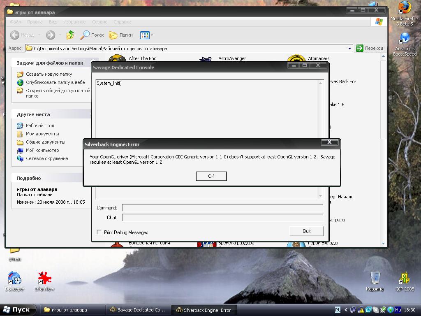Toggle the Папки folders toolbar button

point(121,35)
